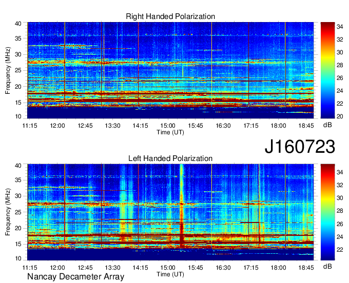Click the 12:00 time tick of Left Handed plot
This screenshot has height=283, width=349.
coord(57,268)
